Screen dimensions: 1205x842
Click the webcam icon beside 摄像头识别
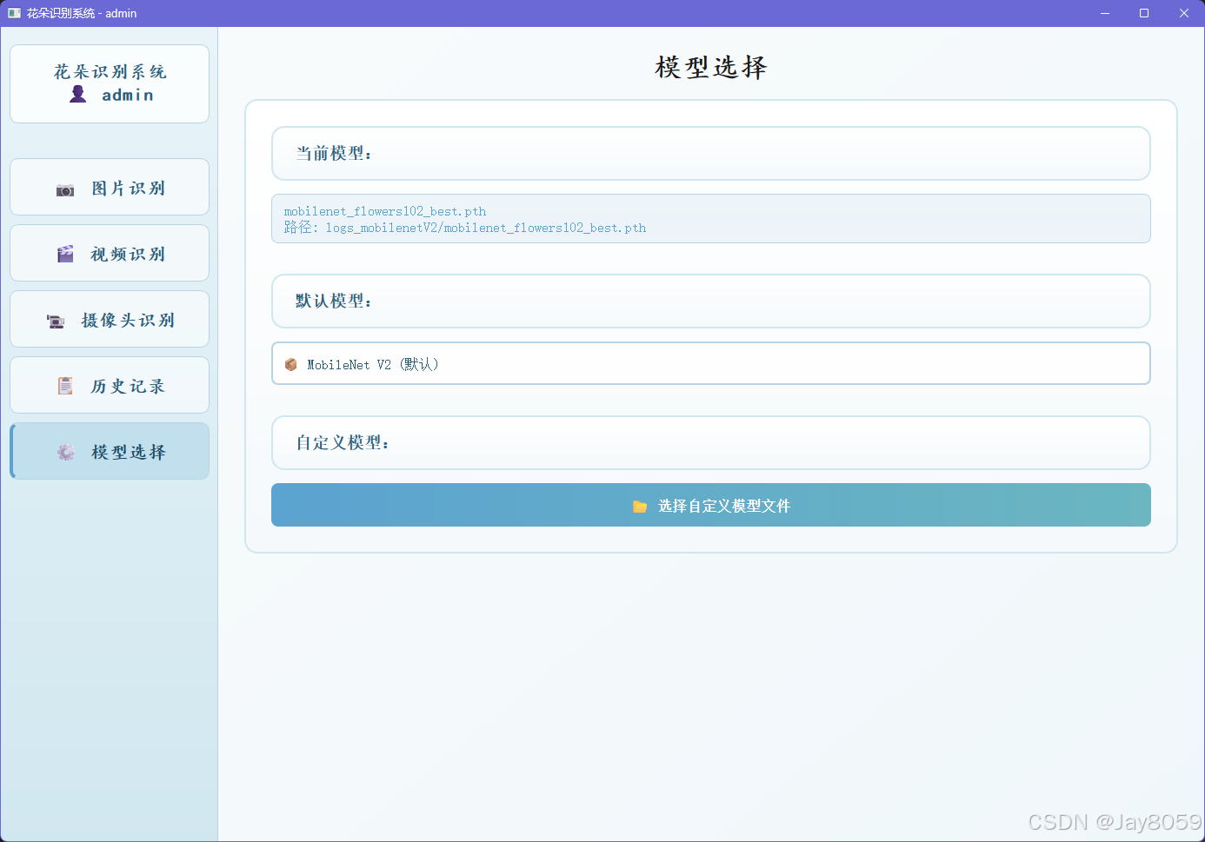pos(56,321)
